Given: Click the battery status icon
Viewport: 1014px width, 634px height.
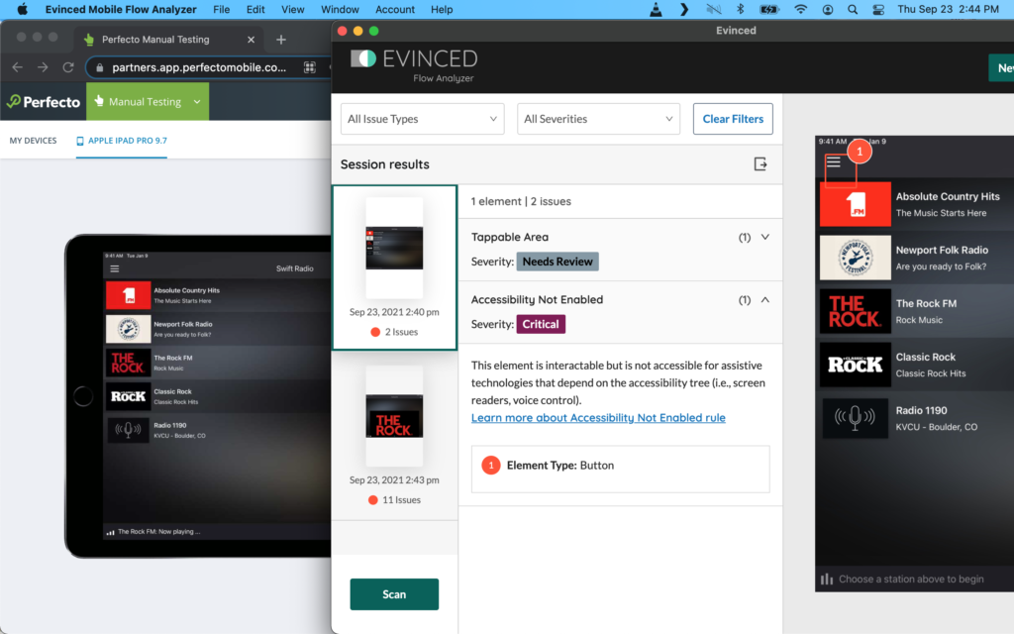Looking at the screenshot, I should pos(768,9).
